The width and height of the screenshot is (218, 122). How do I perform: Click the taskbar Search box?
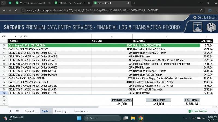tap(102, 118)
